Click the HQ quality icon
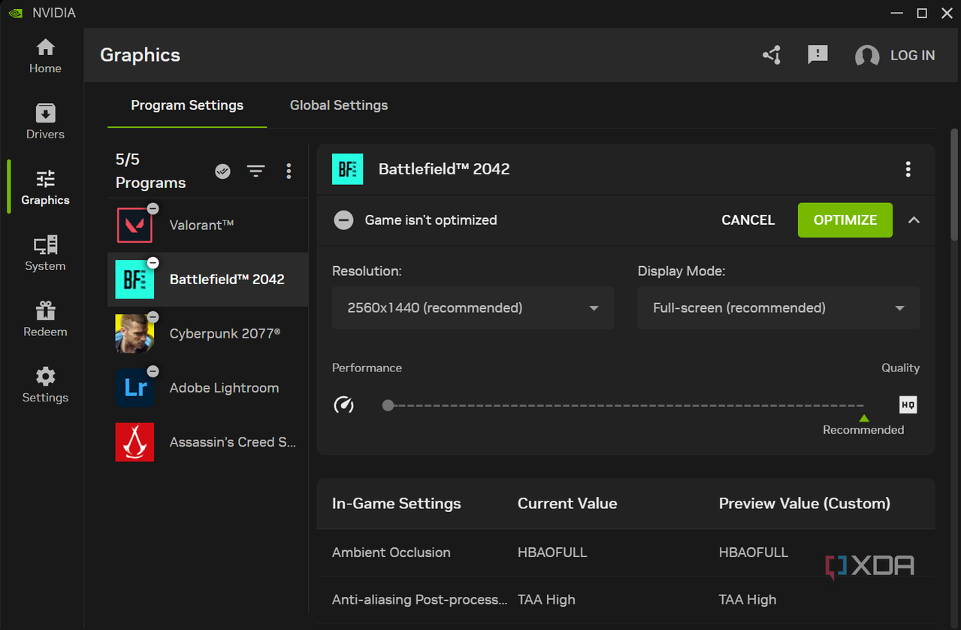 [x=908, y=404]
